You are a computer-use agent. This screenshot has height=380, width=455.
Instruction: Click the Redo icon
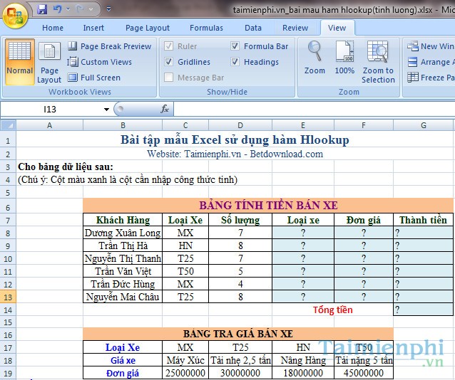[80, 9]
